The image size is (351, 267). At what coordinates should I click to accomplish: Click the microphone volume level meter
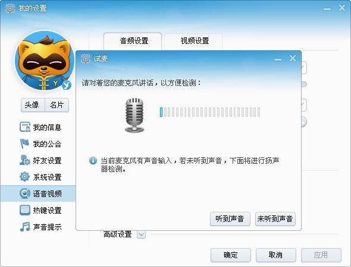210,112
